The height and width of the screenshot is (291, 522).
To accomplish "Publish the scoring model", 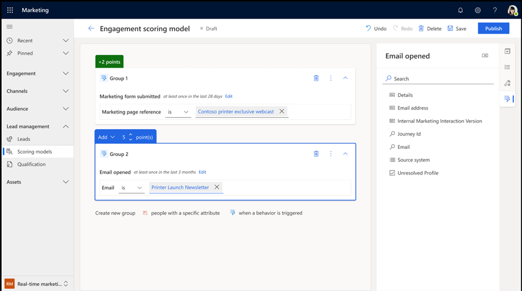I will click(494, 28).
